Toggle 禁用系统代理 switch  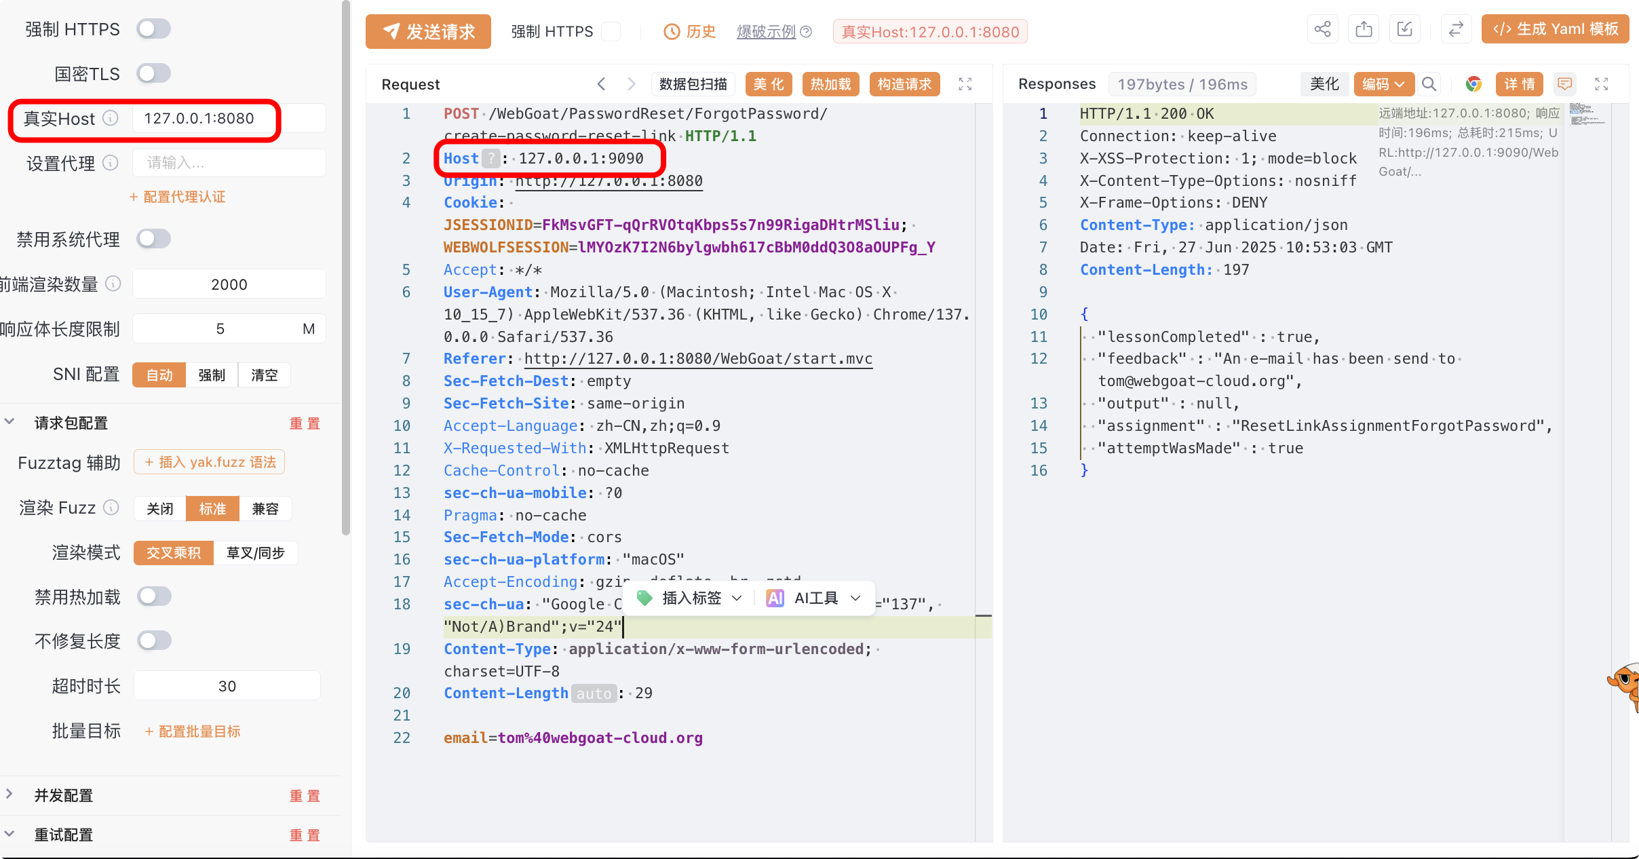153,239
